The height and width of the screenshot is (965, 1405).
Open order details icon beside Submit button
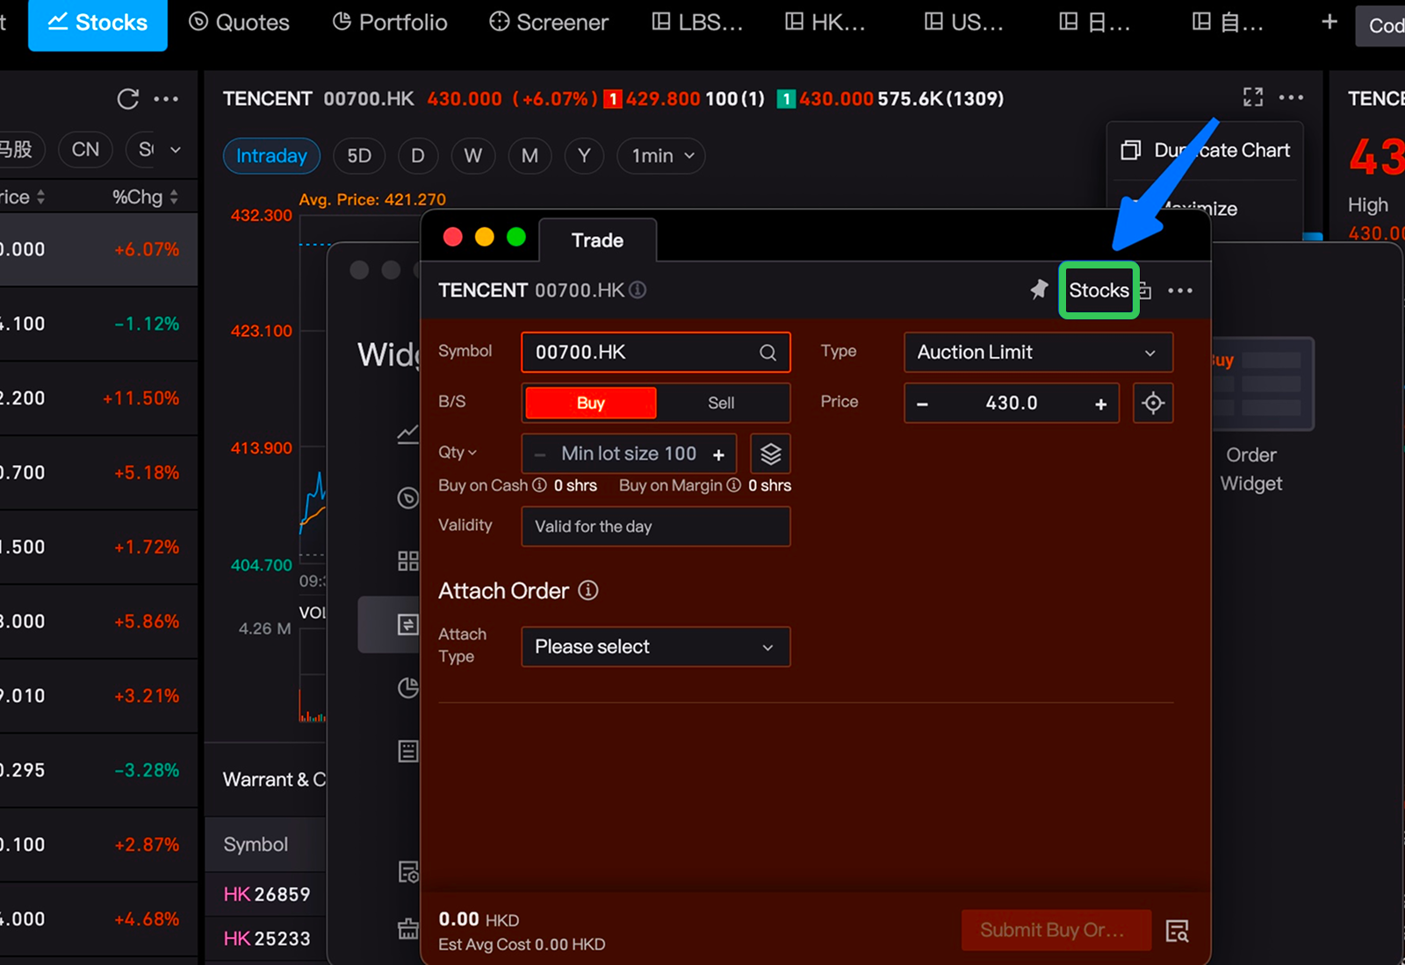pyautogui.click(x=1177, y=931)
